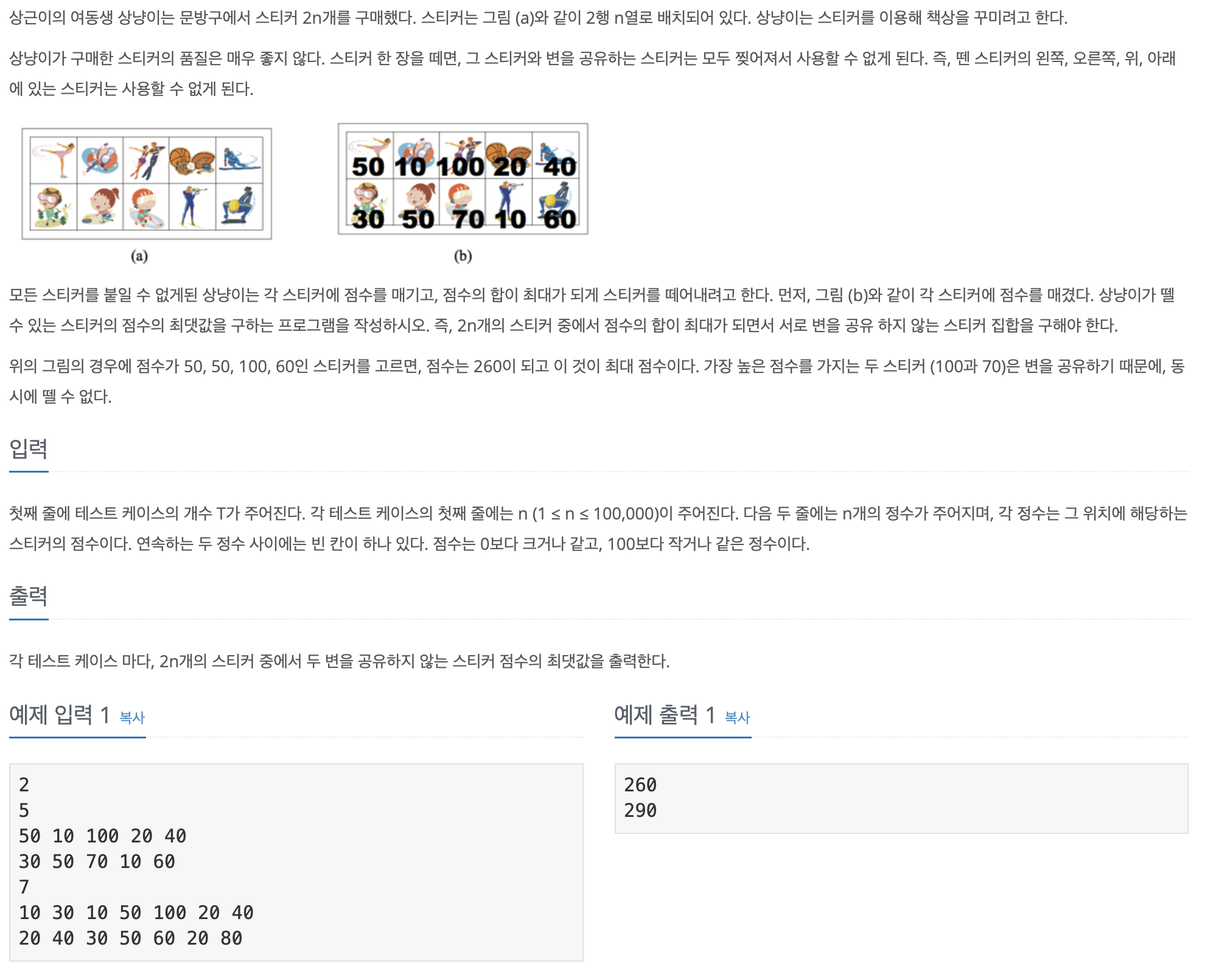The image size is (1205, 972).
Task: Click the (b) caption under the scored figure
Action: tap(463, 256)
